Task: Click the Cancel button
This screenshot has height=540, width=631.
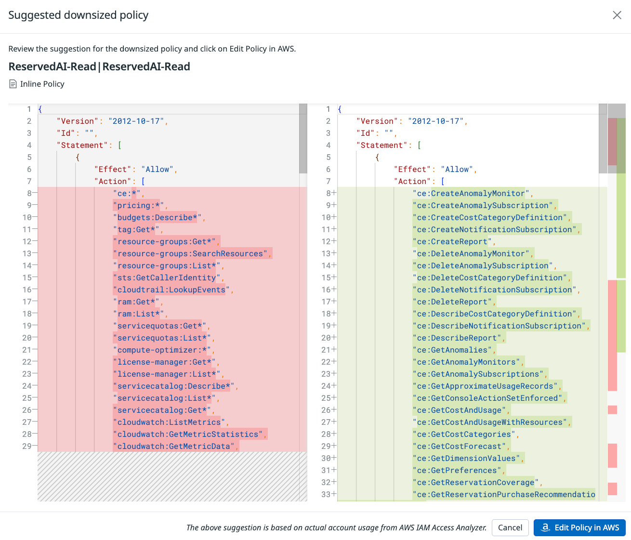Action: click(x=510, y=527)
